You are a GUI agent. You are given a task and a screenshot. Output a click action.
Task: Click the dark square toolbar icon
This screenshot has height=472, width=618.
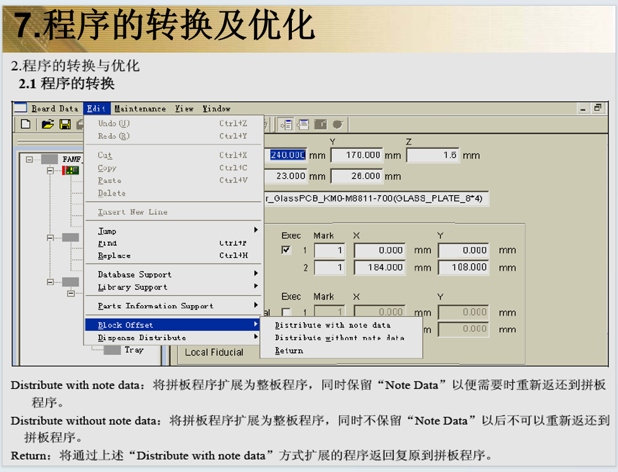point(320,125)
